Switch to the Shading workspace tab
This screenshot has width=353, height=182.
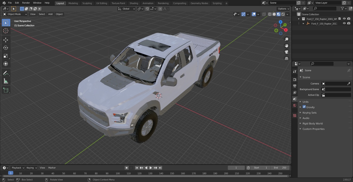coord(134,3)
